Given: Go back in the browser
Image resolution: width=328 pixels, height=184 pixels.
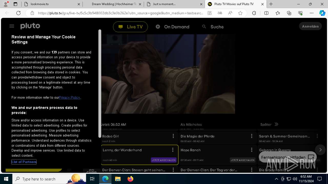Looking at the screenshot, I should pos(7,13).
